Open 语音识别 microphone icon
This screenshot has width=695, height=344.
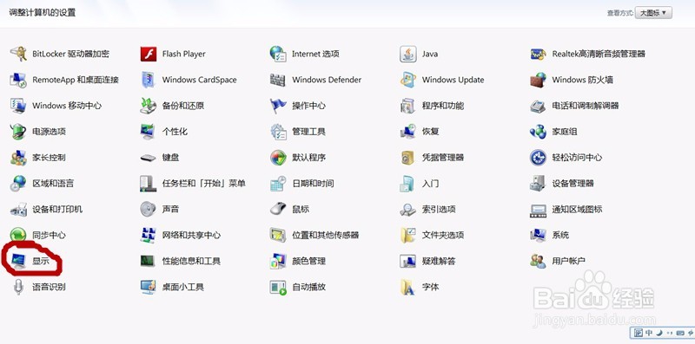click(18, 287)
